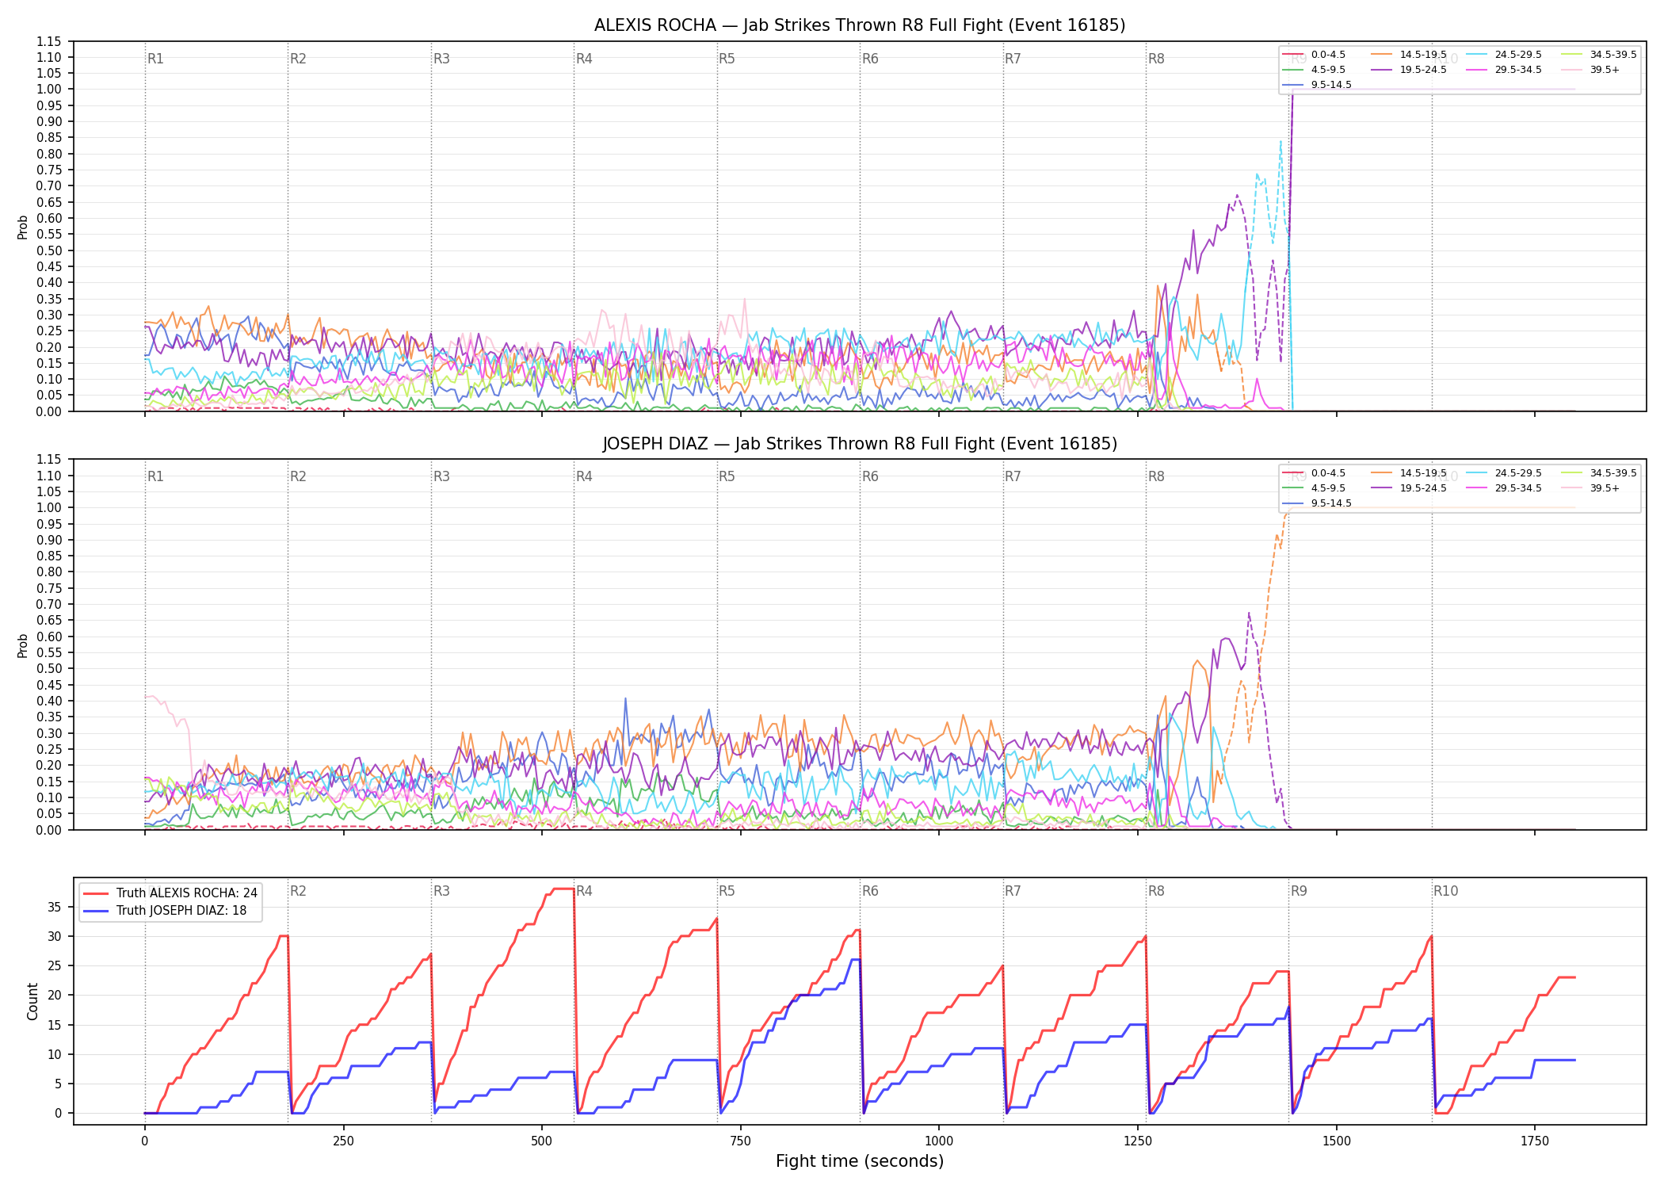Select R1 round label in JOSEPH DIAZ chart

pyautogui.click(x=155, y=476)
